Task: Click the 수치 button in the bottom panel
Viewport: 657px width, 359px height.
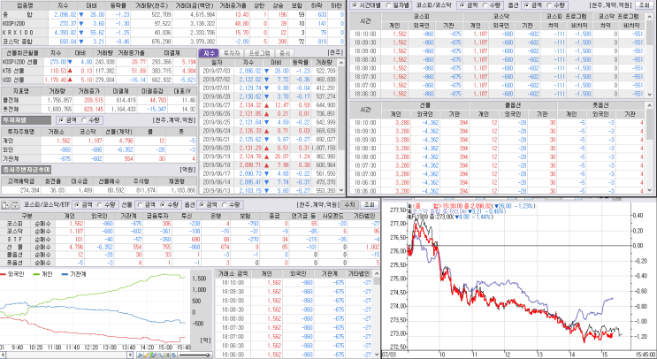Action: (x=349, y=205)
